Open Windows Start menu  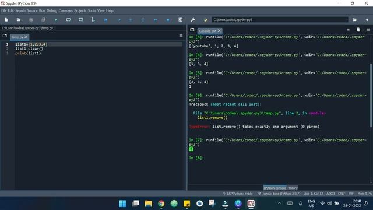coord(122,204)
